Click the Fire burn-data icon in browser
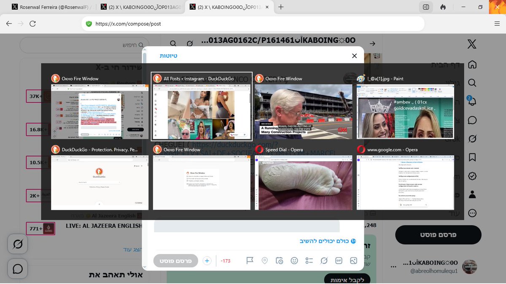This screenshot has width=506, height=284. (443, 7)
